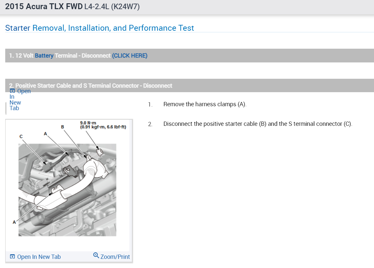
Task: Click the text 'Disconnect the positive starter cable (B)'
Action: coord(215,124)
